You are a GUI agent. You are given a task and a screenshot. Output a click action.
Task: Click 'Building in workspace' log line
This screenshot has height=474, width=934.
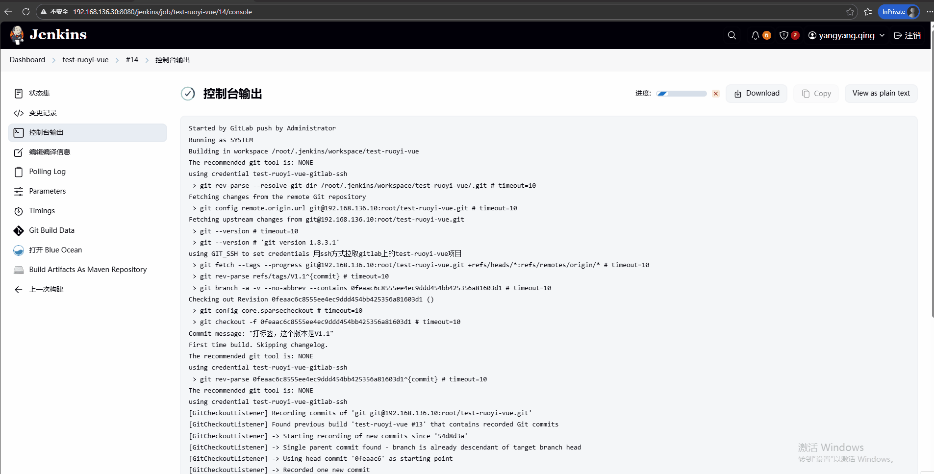click(x=303, y=151)
